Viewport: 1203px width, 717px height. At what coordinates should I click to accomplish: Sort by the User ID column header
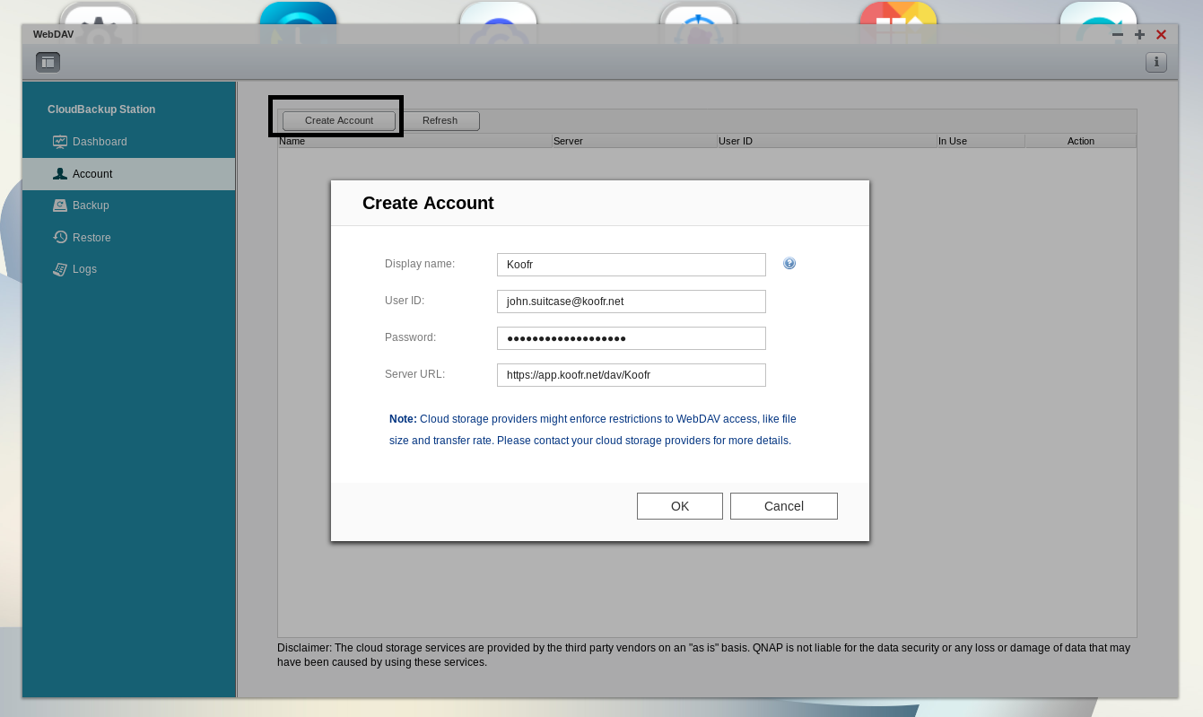pos(826,141)
